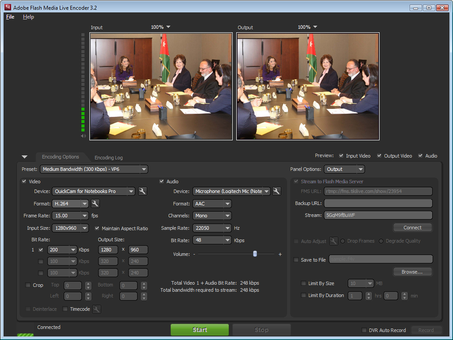
Task: Enable DVR Auto Record checkbox
Action: pos(364,330)
